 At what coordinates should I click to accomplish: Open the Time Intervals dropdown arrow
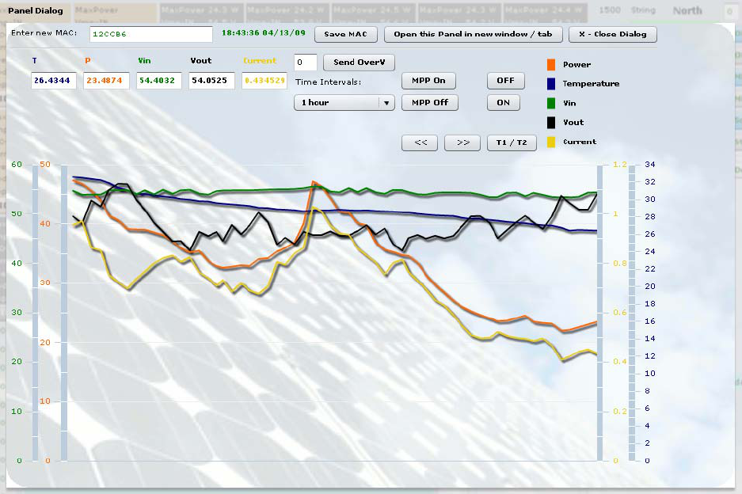click(x=386, y=103)
